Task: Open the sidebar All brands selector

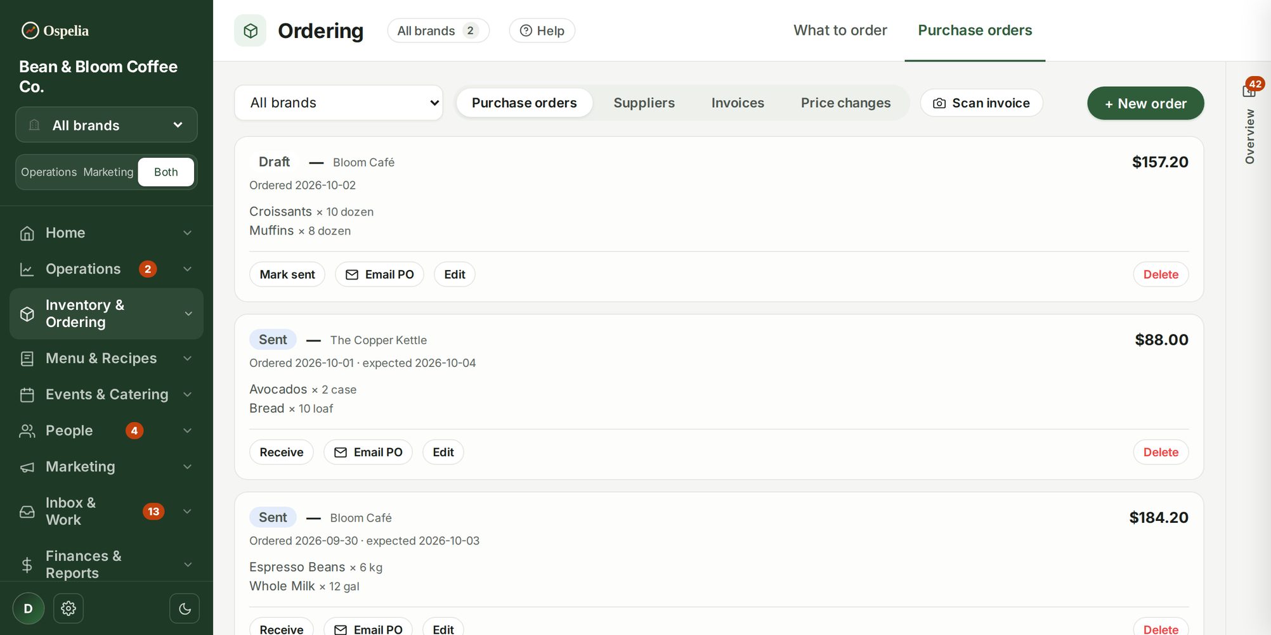Action: [x=107, y=125]
